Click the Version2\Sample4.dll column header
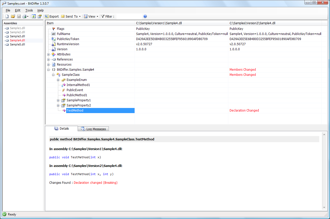 [x=275, y=23]
